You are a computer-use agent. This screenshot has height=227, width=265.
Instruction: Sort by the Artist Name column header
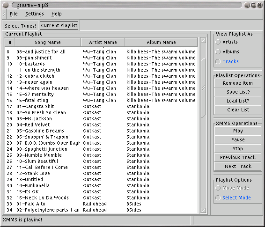click(103, 42)
